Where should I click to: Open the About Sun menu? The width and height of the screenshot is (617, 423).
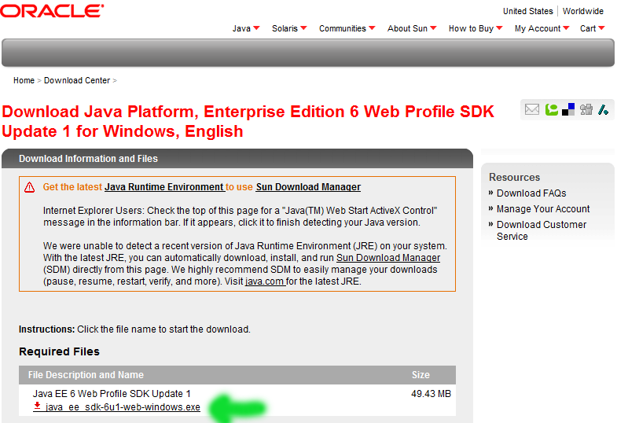point(407,28)
